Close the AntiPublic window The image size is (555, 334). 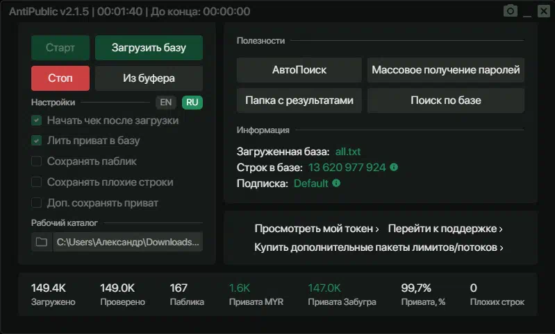[544, 11]
